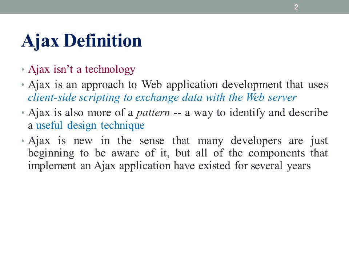349x262 pixels.
Task: Click the italic word 'pattern'
Action: (x=153, y=113)
